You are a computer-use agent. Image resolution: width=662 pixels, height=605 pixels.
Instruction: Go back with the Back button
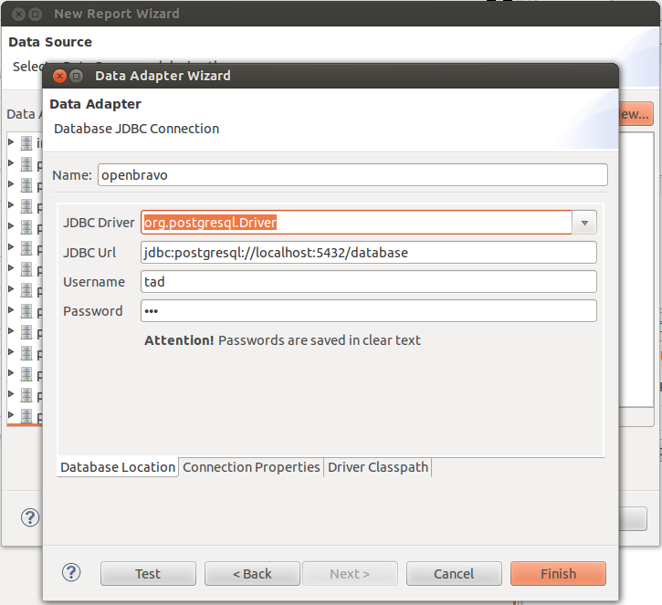252,573
